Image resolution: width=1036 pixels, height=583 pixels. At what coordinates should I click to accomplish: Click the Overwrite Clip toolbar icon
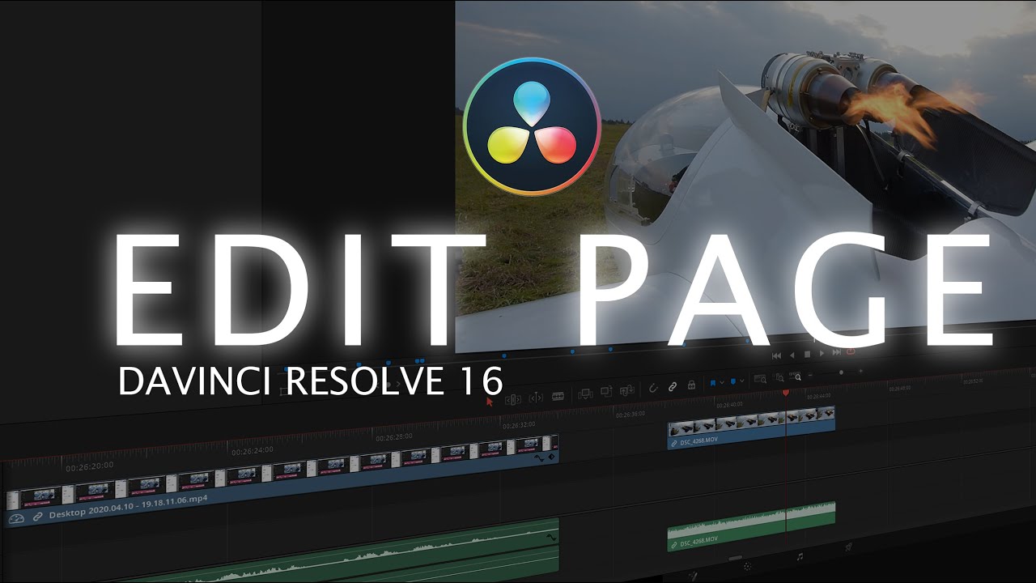pyautogui.click(x=606, y=391)
